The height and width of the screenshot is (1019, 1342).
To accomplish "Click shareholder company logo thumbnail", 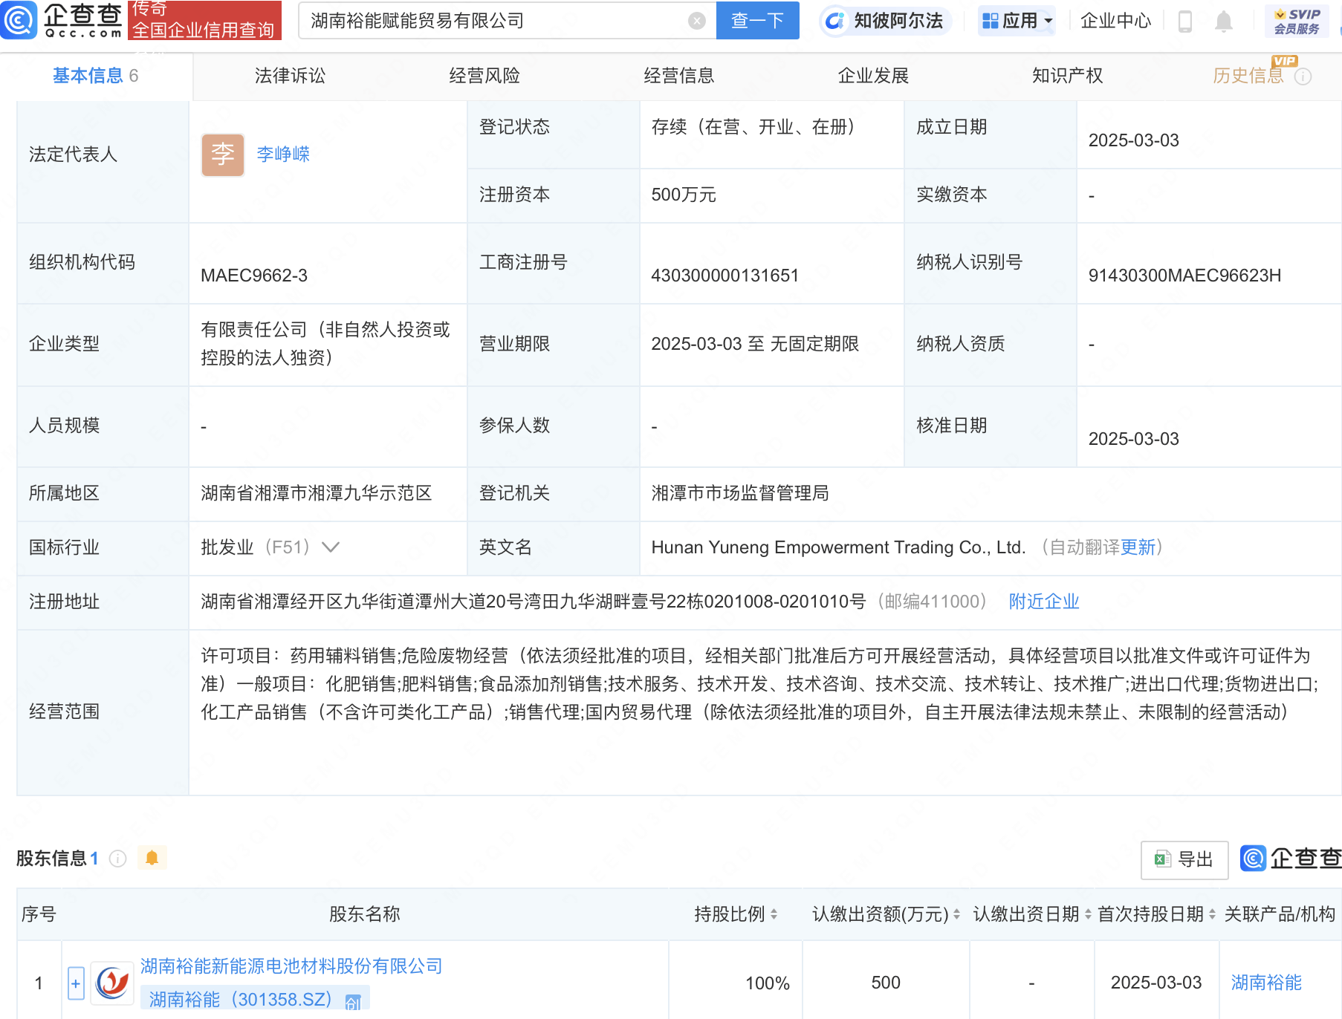I will tap(112, 983).
